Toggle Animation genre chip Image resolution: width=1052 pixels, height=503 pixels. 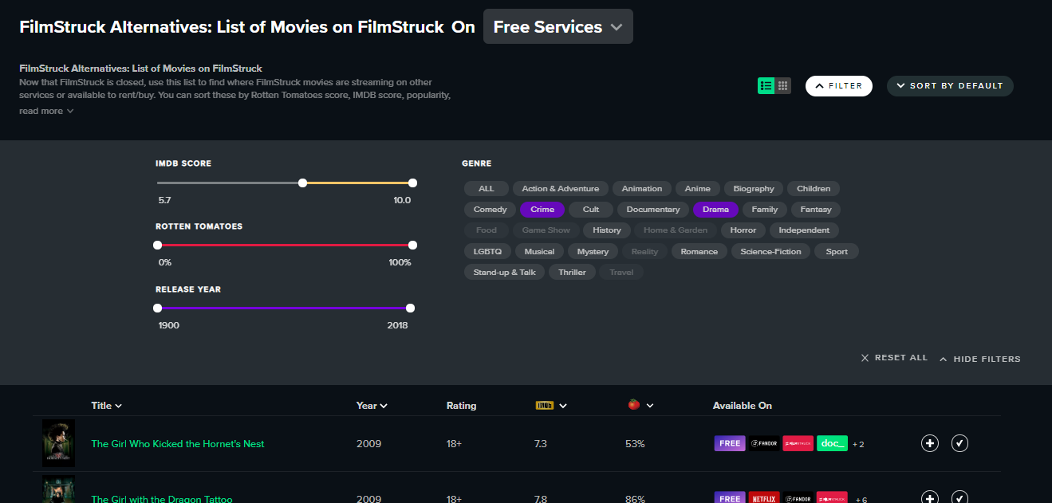tap(642, 189)
